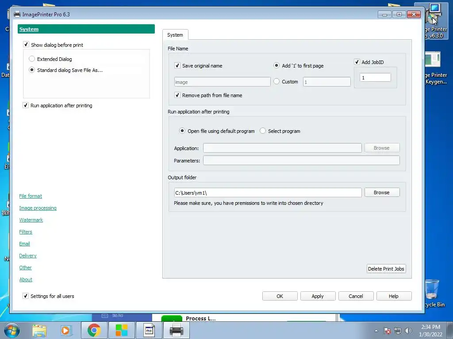
Task: Open the Filters section
Action: pyautogui.click(x=26, y=232)
